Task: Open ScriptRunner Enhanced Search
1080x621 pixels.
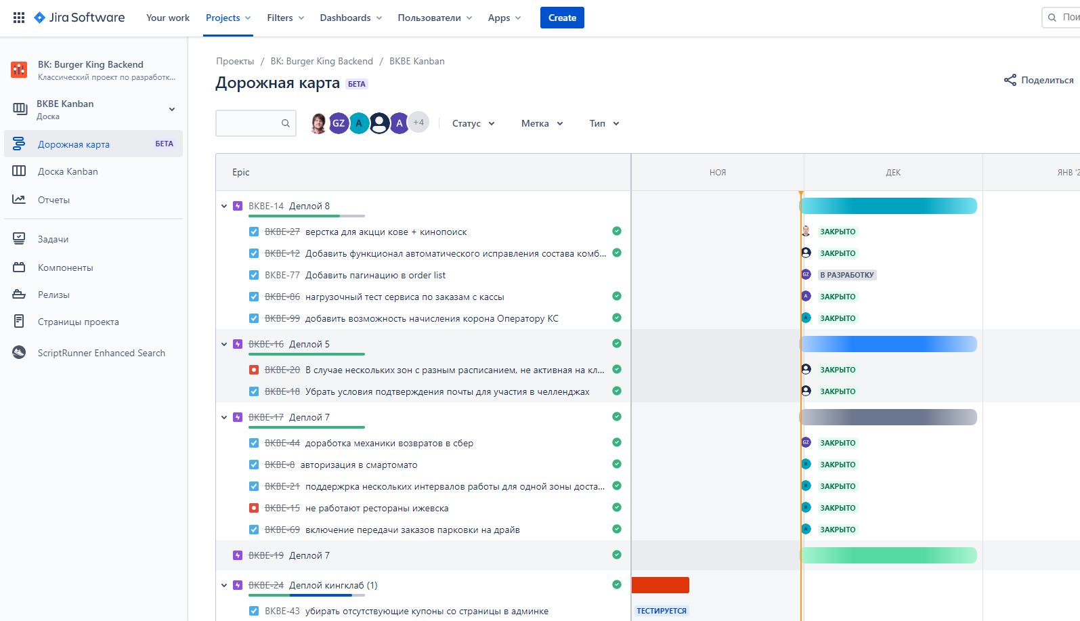Action: pyautogui.click(x=101, y=353)
